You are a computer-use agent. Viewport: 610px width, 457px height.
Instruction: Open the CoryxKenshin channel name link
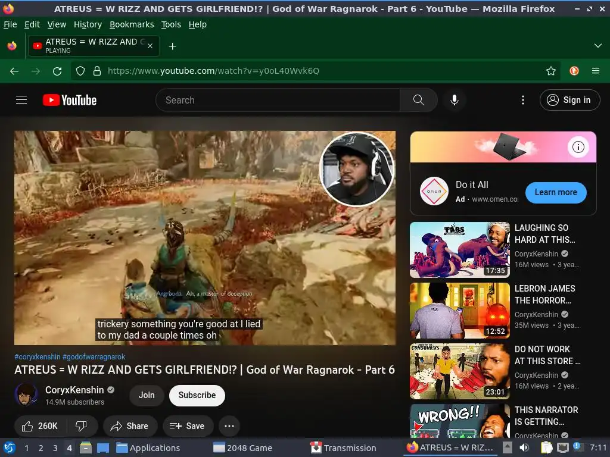tap(74, 390)
